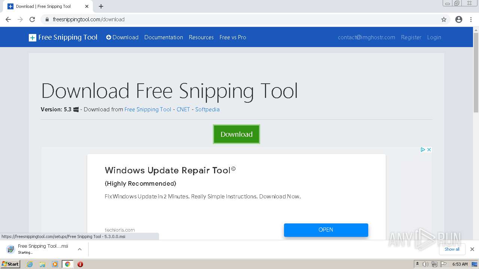Open Softpedia download link
479x269 pixels.
pyautogui.click(x=207, y=109)
